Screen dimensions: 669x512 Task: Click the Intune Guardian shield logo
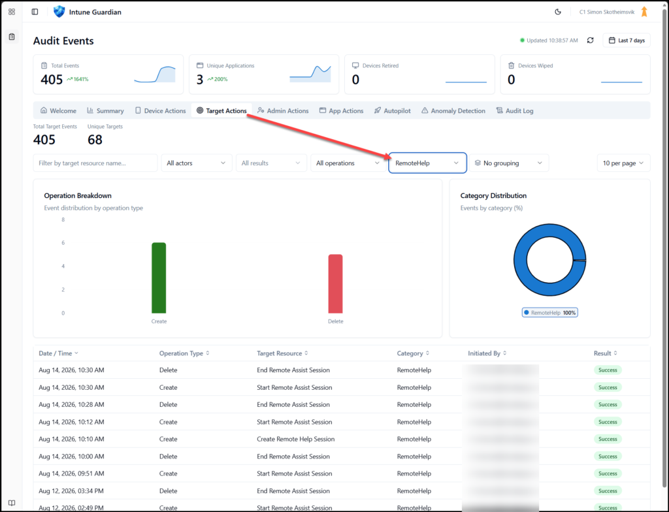pyautogui.click(x=59, y=12)
